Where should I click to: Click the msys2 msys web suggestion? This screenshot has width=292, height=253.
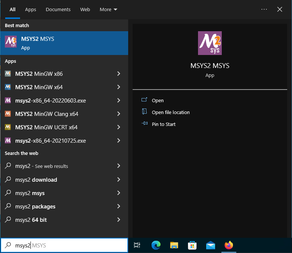coord(30,193)
